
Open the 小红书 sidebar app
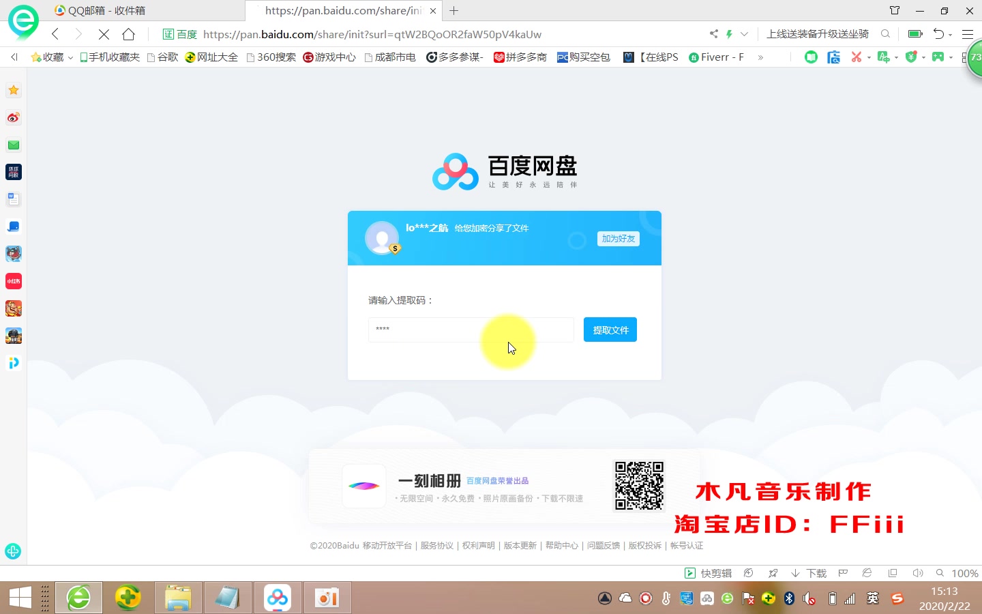14,281
